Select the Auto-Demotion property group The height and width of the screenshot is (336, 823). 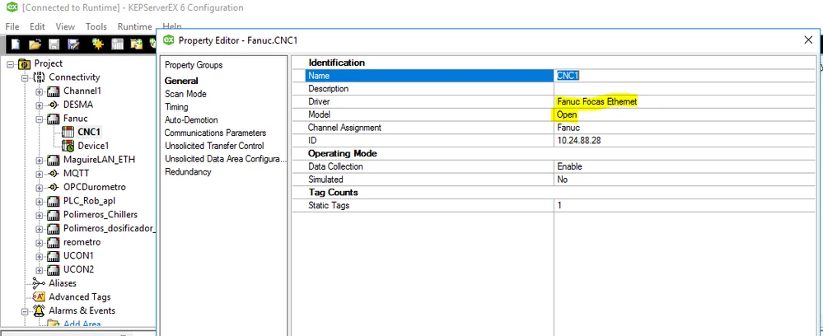click(191, 119)
